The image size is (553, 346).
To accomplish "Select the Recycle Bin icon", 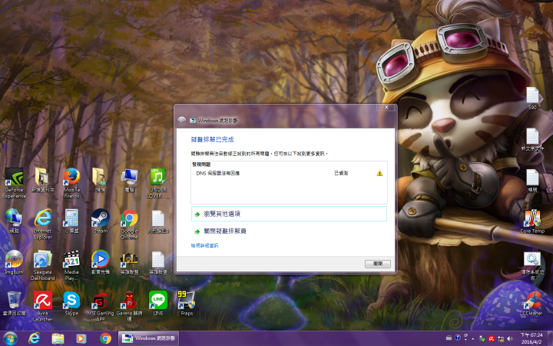I will [14, 303].
